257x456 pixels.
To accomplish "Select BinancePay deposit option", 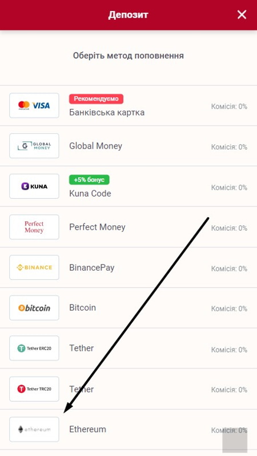I will pos(91,267).
